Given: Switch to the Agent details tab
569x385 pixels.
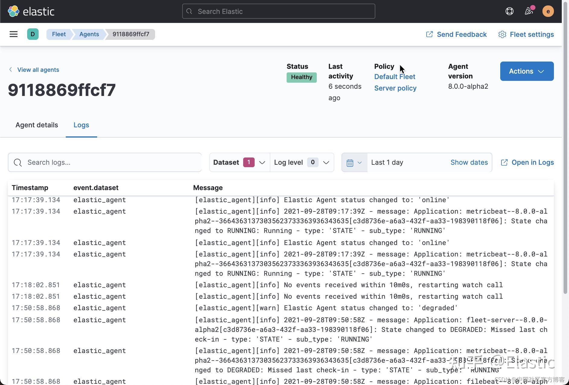Looking at the screenshot, I should pos(37,125).
